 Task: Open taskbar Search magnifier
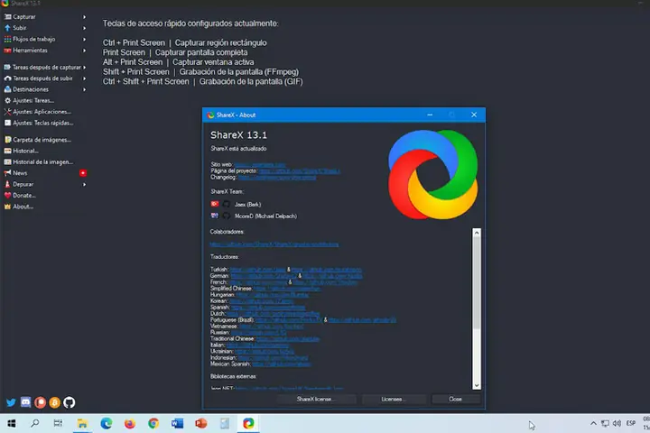coord(35,423)
